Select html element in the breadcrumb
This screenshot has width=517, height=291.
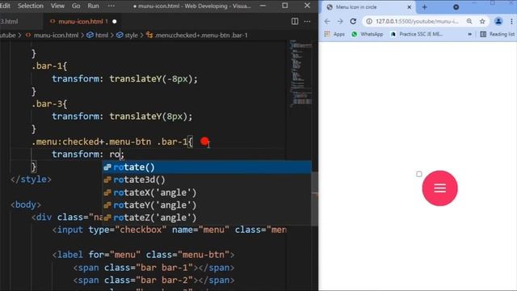point(102,35)
